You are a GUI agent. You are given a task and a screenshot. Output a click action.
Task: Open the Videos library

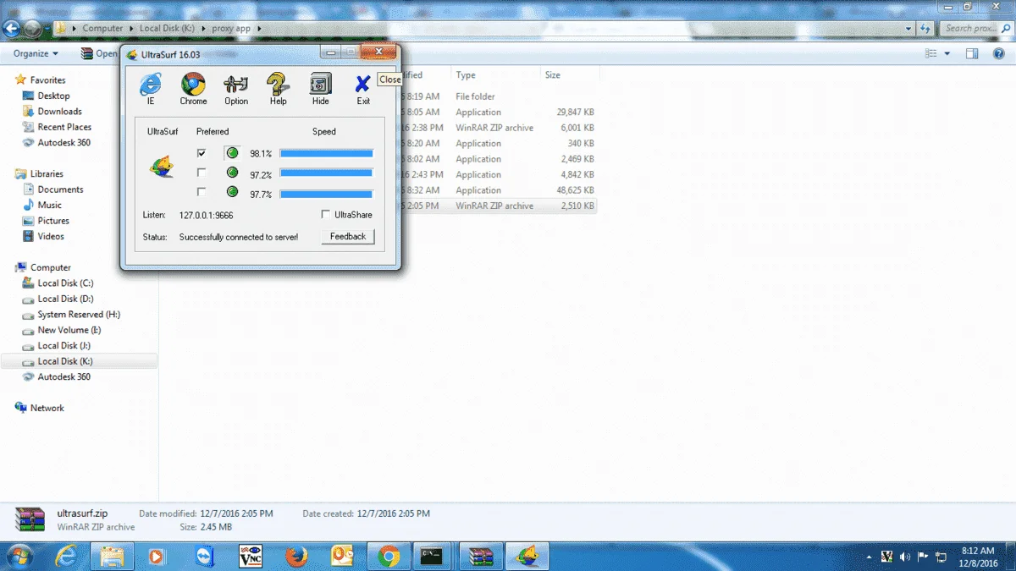[x=51, y=237]
